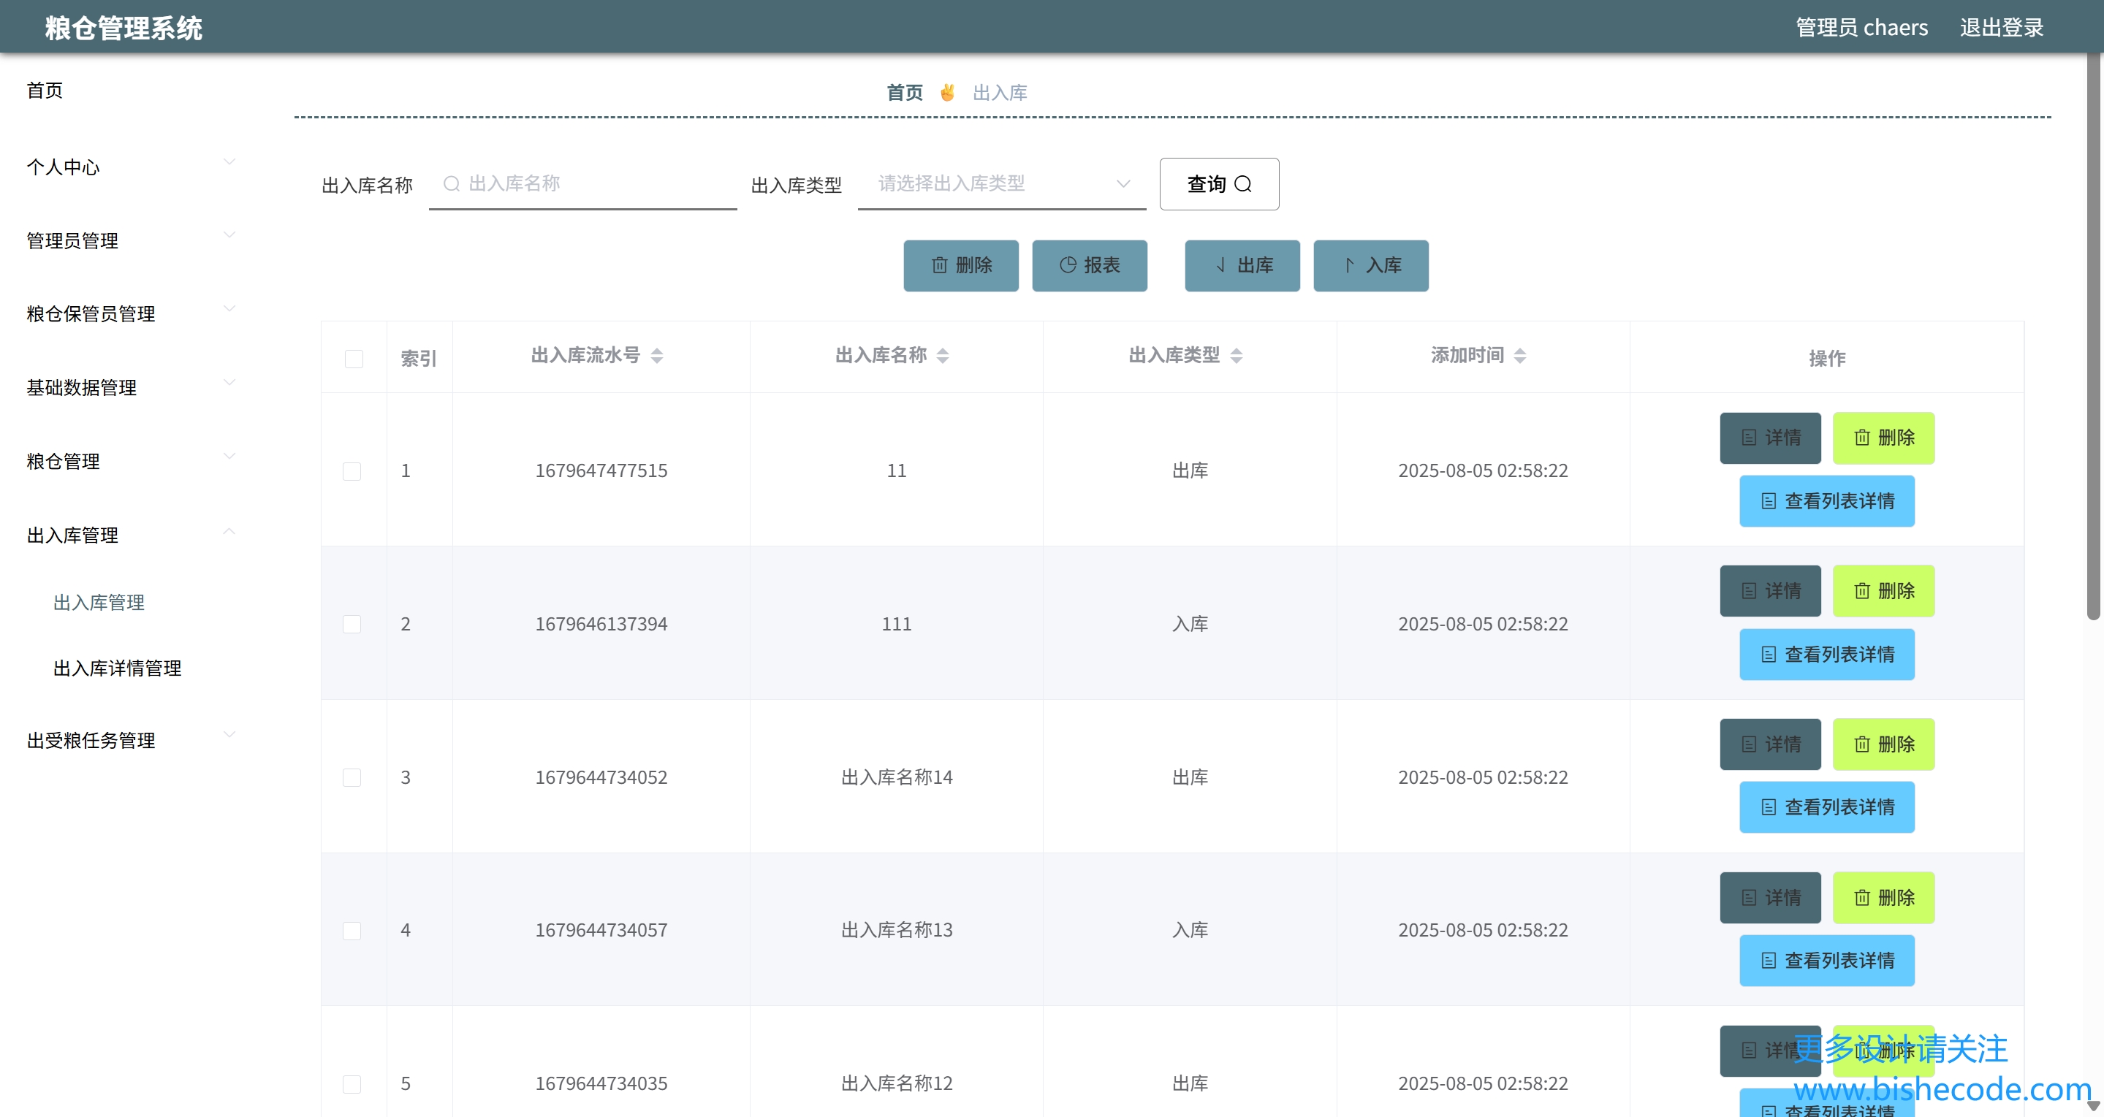Click 退出登录 in the top bar
This screenshot has height=1117, width=2104.
click(2001, 28)
